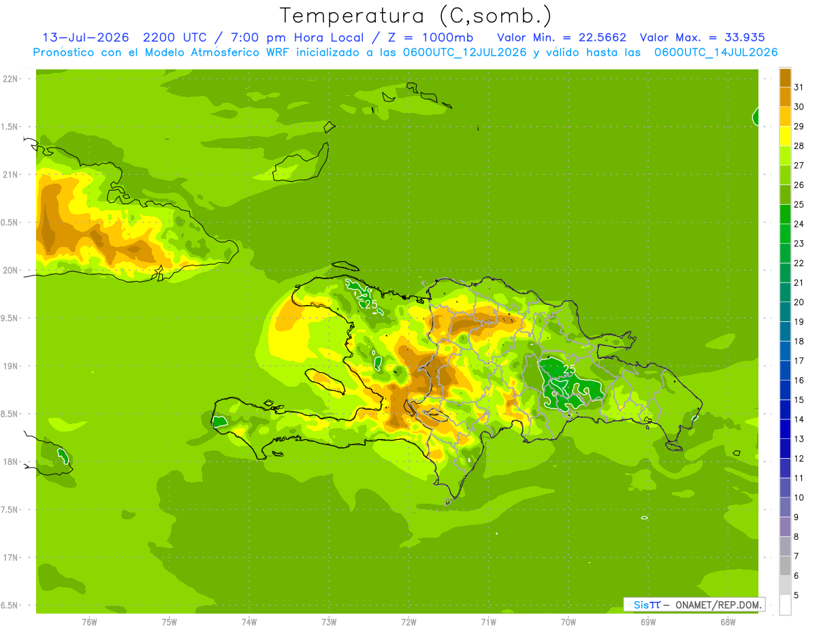Click the yellow colorbar swatch between 28 and 29
The image size is (817, 631).
point(785,136)
